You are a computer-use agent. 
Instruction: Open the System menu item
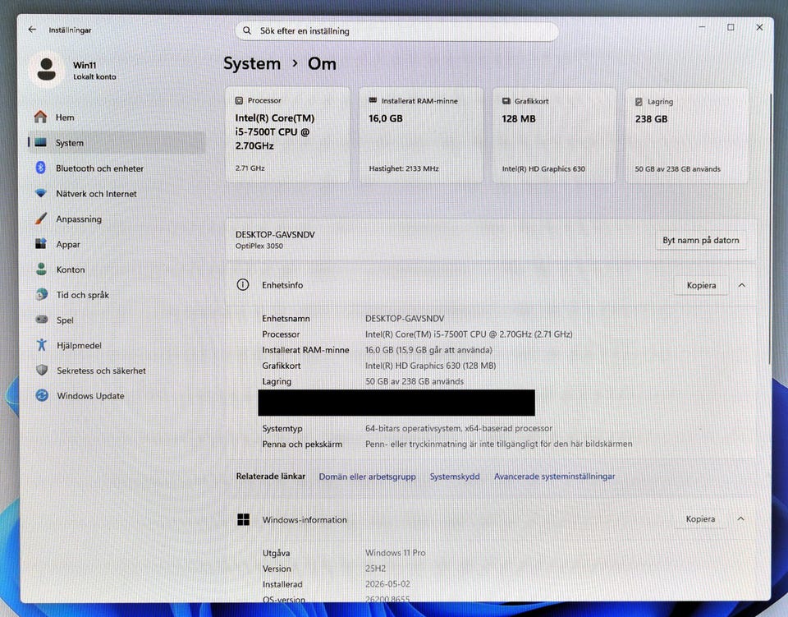[x=117, y=143]
